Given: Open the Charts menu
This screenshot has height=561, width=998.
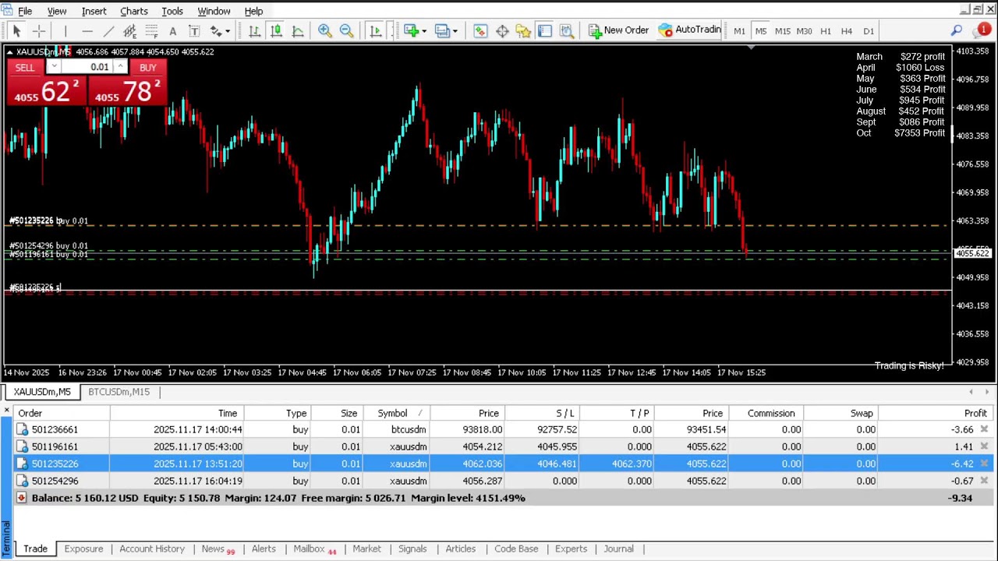Looking at the screenshot, I should [x=133, y=12].
